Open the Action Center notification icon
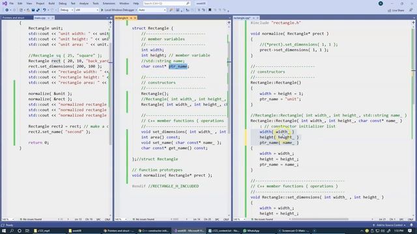Image resolution: width=417 pixels, height=234 pixels. 410,231
